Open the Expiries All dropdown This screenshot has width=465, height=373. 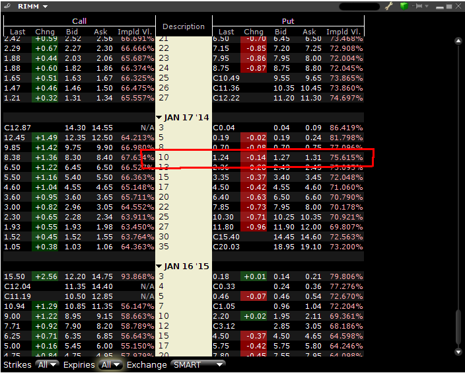109,364
